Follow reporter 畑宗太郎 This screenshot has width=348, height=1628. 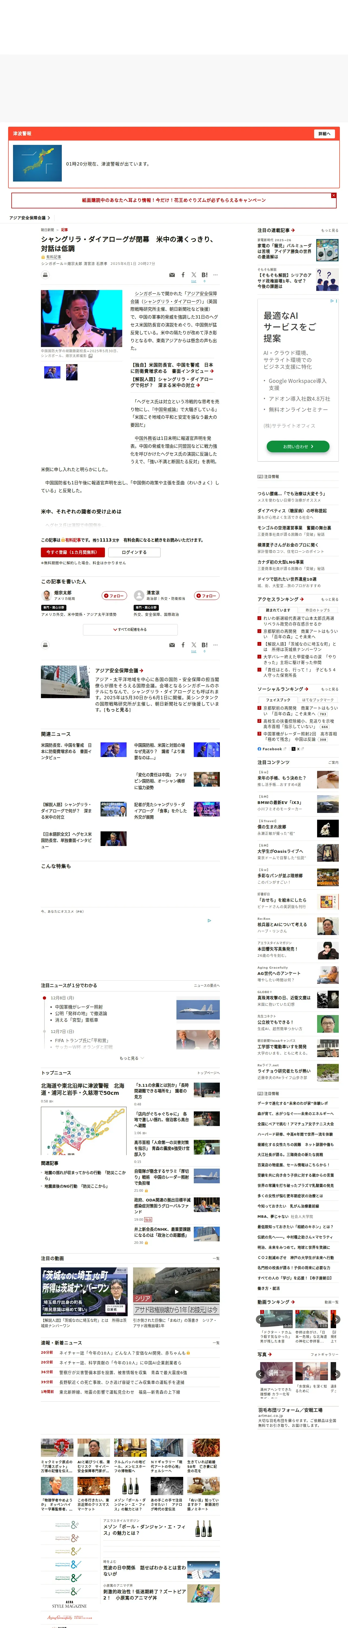[114, 596]
